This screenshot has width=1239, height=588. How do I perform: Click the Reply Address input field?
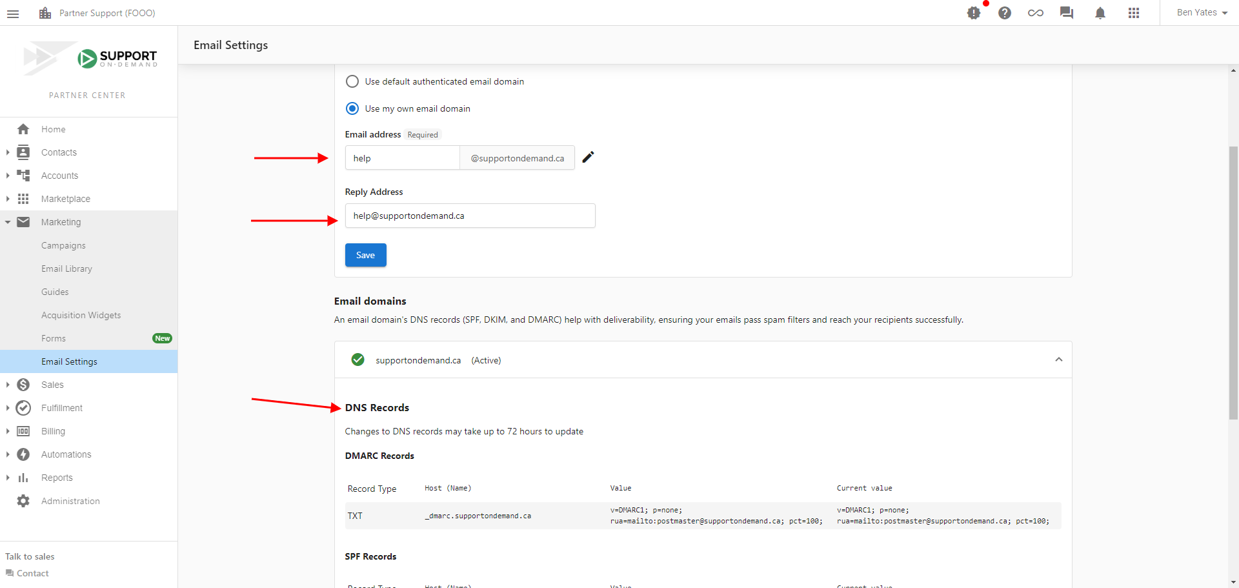pyautogui.click(x=470, y=216)
